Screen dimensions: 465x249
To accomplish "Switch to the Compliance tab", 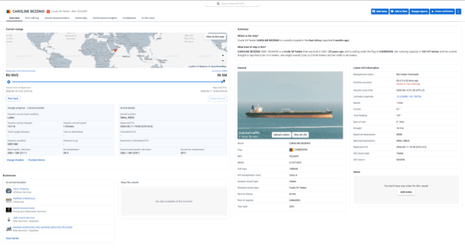I will [129, 18].
